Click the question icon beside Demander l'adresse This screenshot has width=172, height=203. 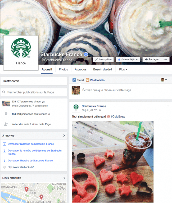[x=4, y=144]
